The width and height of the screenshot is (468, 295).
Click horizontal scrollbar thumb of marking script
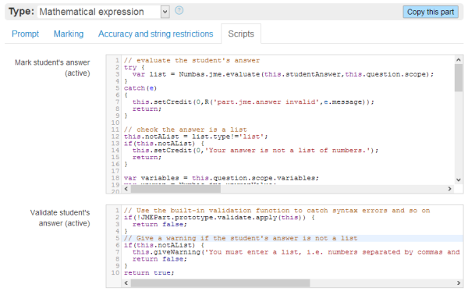tap(175, 189)
